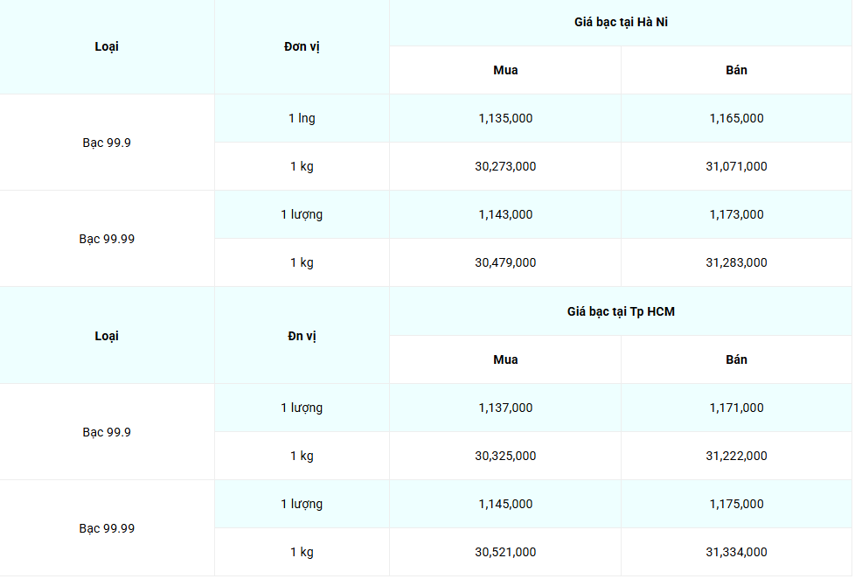855x579 pixels.
Task: Click the "1 lng" unit cell
Action: tap(302, 118)
